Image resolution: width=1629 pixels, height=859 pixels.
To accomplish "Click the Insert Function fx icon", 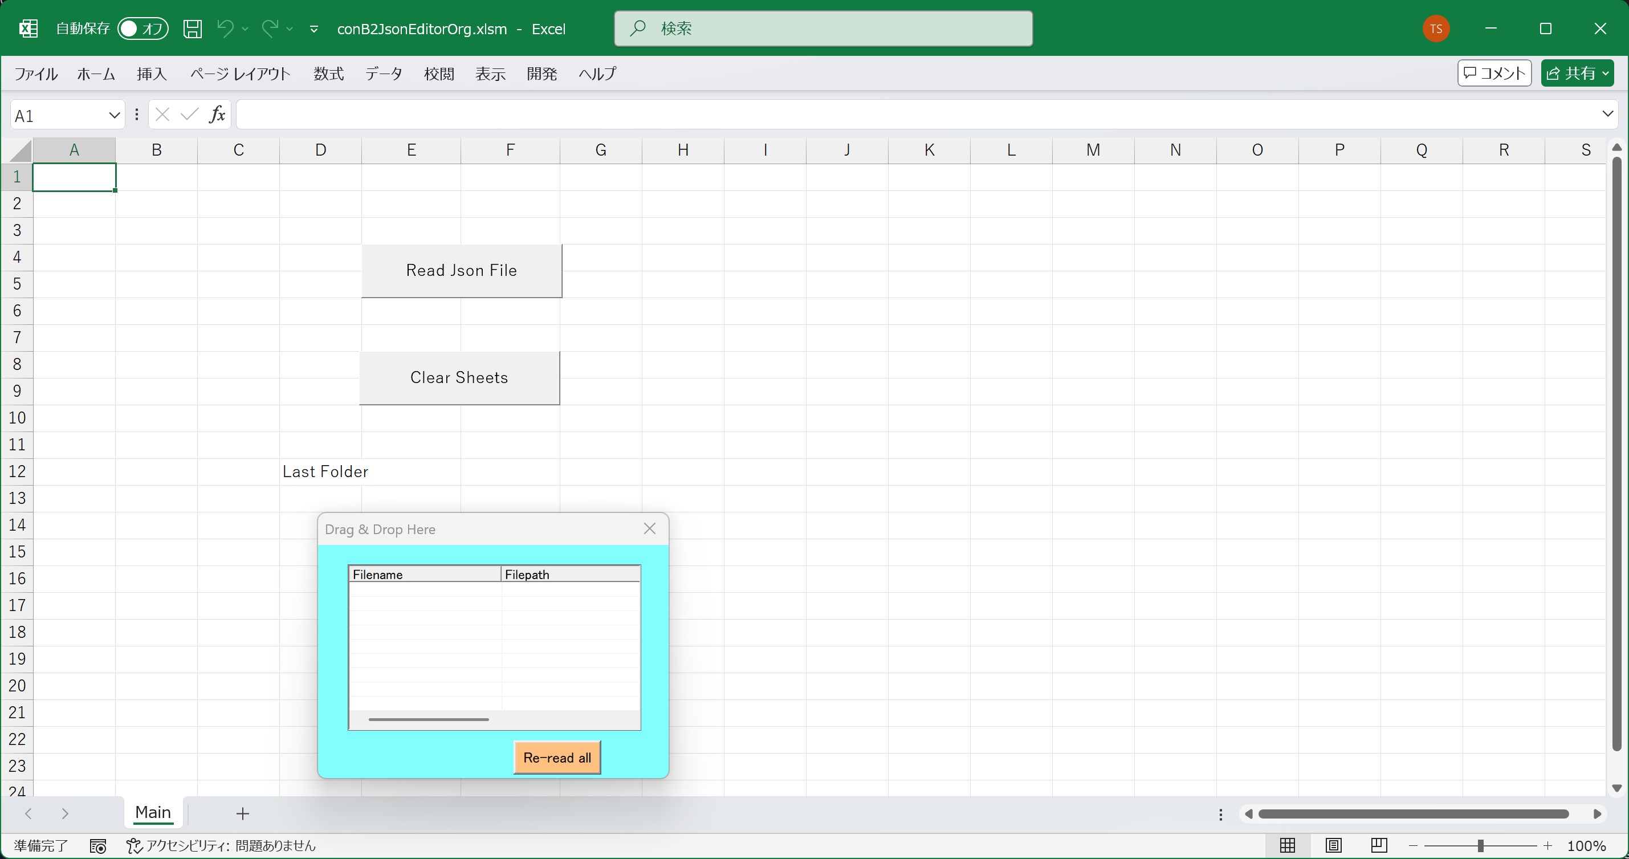I will [217, 115].
